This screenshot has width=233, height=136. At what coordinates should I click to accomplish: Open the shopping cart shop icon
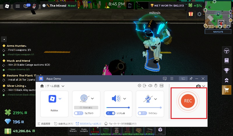(x=227, y=90)
